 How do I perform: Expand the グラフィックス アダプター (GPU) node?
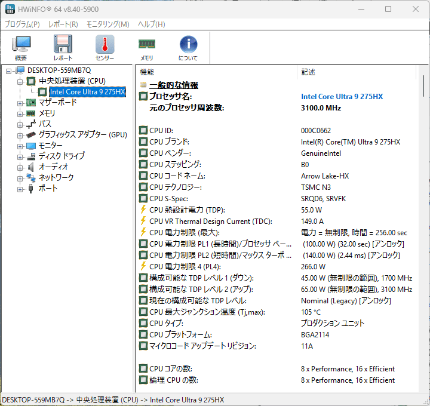pos(20,135)
